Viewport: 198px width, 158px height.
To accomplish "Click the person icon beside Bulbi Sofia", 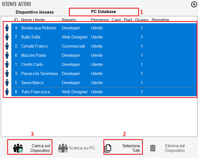I will pos(7,37).
